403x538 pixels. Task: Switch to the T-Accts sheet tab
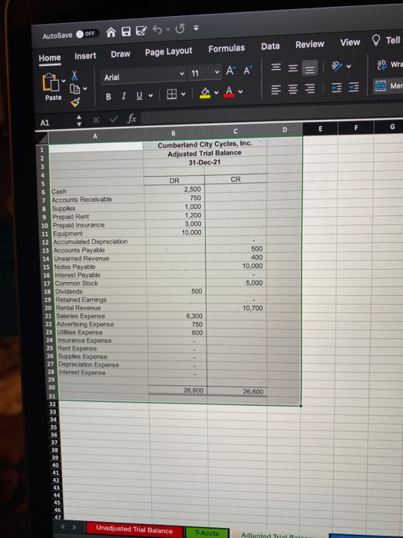coord(206,533)
